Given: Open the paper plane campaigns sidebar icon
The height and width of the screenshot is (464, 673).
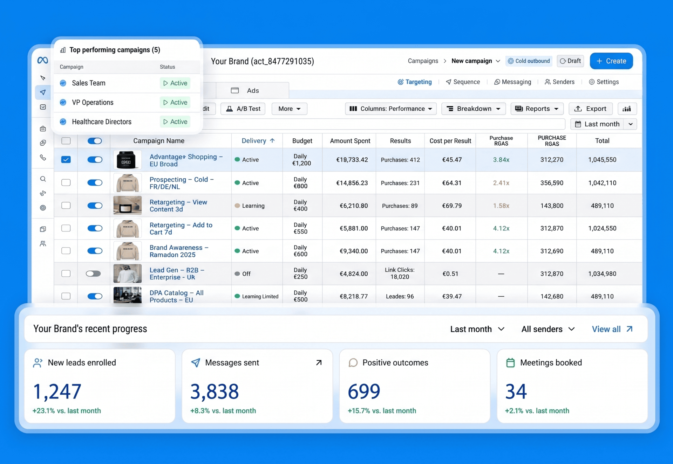Looking at the screenshot, I should pos(43,92).
